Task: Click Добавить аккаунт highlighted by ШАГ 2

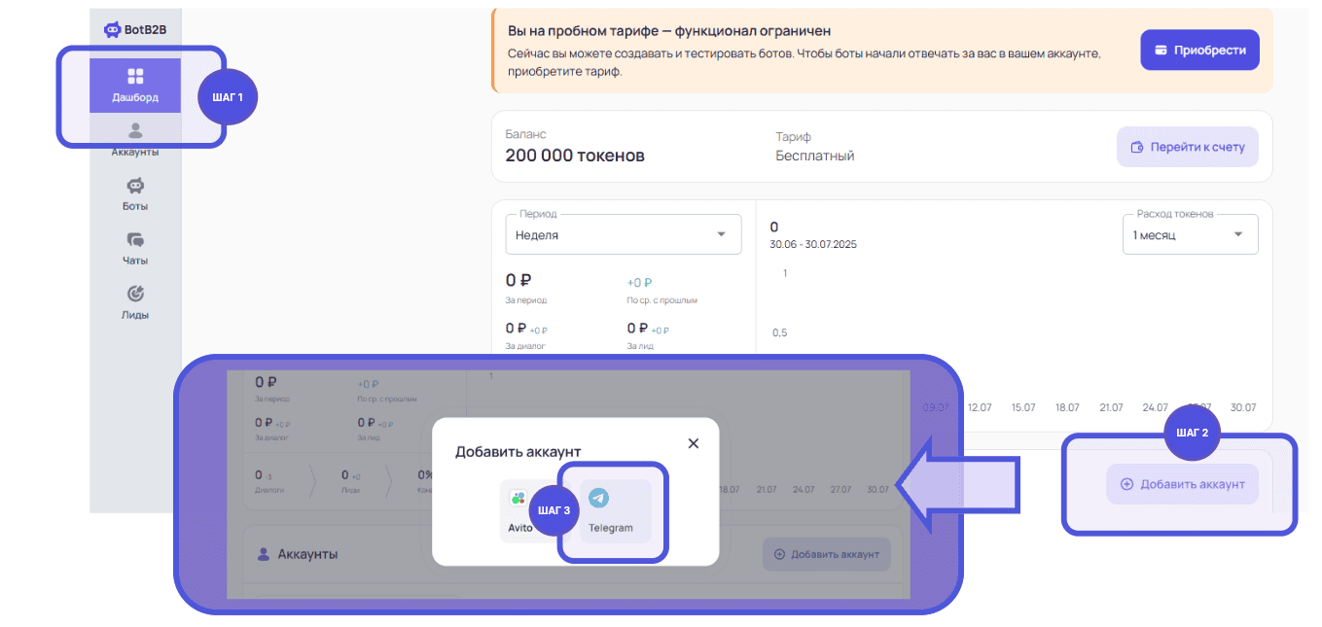Action: click(x=1182, y=484)
